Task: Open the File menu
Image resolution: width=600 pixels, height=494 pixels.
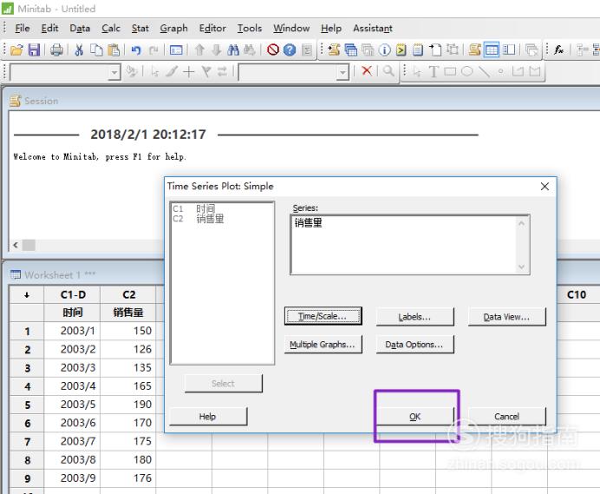Action: tap(23, 28)
